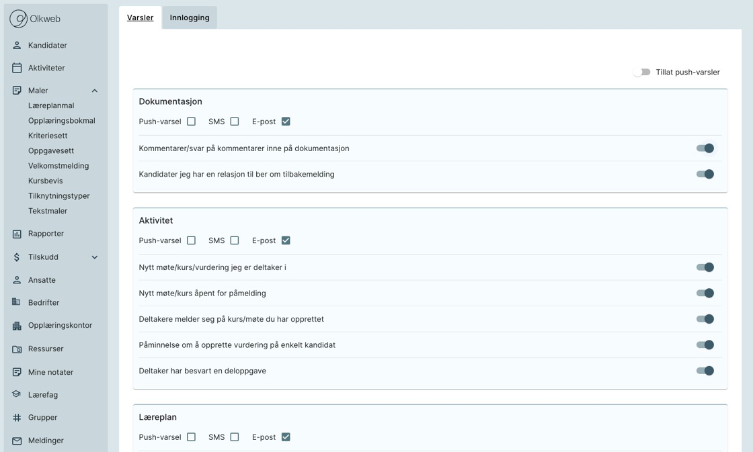Click the Aktiviteter calendar icon

pyautogui.click(x=17, y=68)
